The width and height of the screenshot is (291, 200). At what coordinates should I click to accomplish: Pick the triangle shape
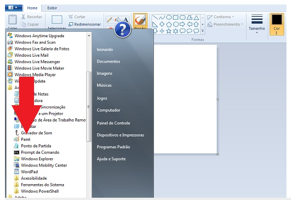point(197,18)
